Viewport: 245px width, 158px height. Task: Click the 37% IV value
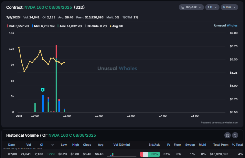point(167,154)
